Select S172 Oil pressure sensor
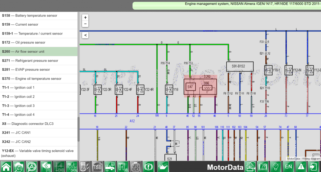This screenshot has height=172, width=321. coord(39,42)
